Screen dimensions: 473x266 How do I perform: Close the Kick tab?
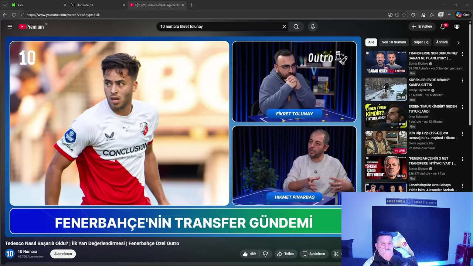[x=65, y=5]
